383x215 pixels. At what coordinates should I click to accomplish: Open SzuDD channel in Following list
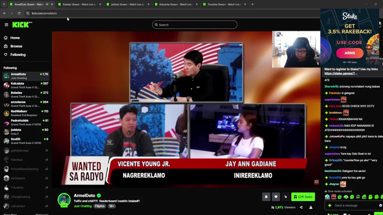26,141
